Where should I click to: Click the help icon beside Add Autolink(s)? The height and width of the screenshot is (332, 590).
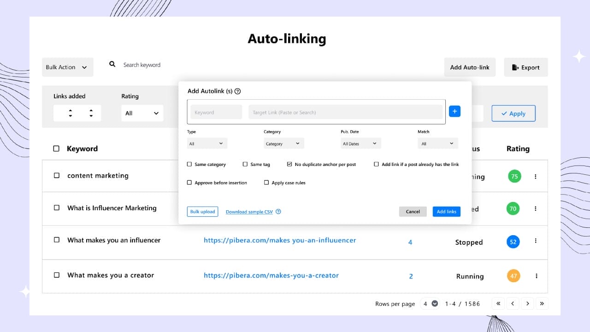coord(237,91)
